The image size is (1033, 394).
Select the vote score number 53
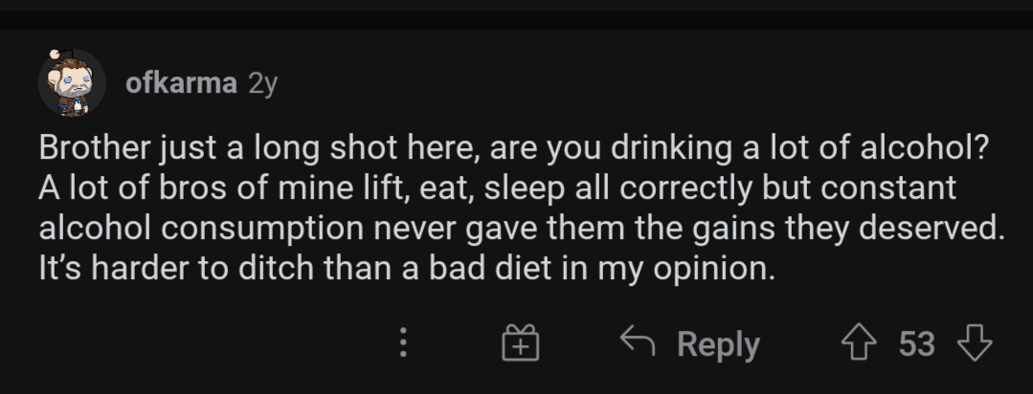916,343
